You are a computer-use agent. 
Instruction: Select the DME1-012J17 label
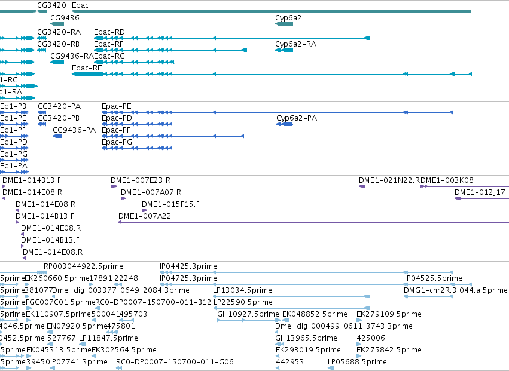coord(480,192)
